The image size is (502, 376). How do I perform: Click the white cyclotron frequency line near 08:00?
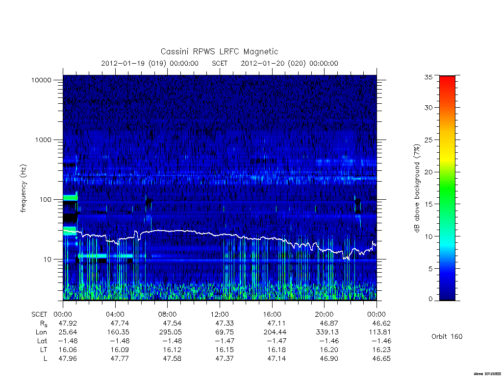click(x=168, y=231)
